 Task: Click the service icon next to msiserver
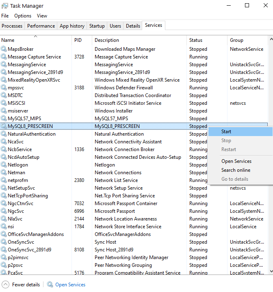(4, 110)
